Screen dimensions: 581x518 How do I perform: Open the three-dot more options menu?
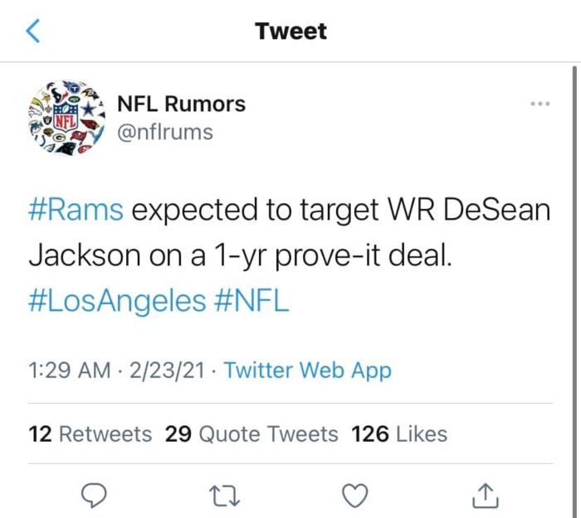click(x=539, y=104)
